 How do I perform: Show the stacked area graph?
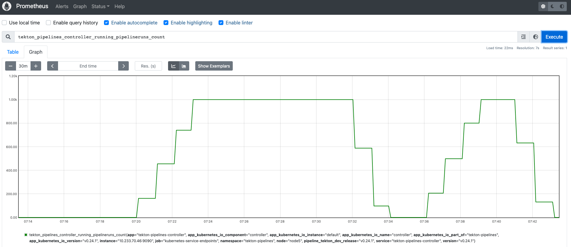(184, 66)
